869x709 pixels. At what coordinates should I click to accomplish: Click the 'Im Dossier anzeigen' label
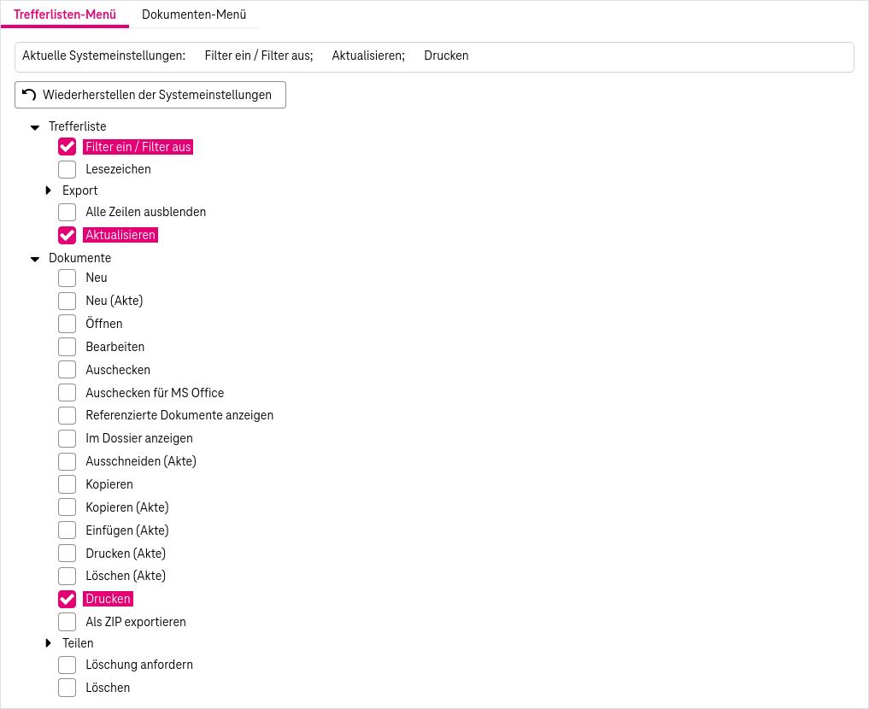139,438
